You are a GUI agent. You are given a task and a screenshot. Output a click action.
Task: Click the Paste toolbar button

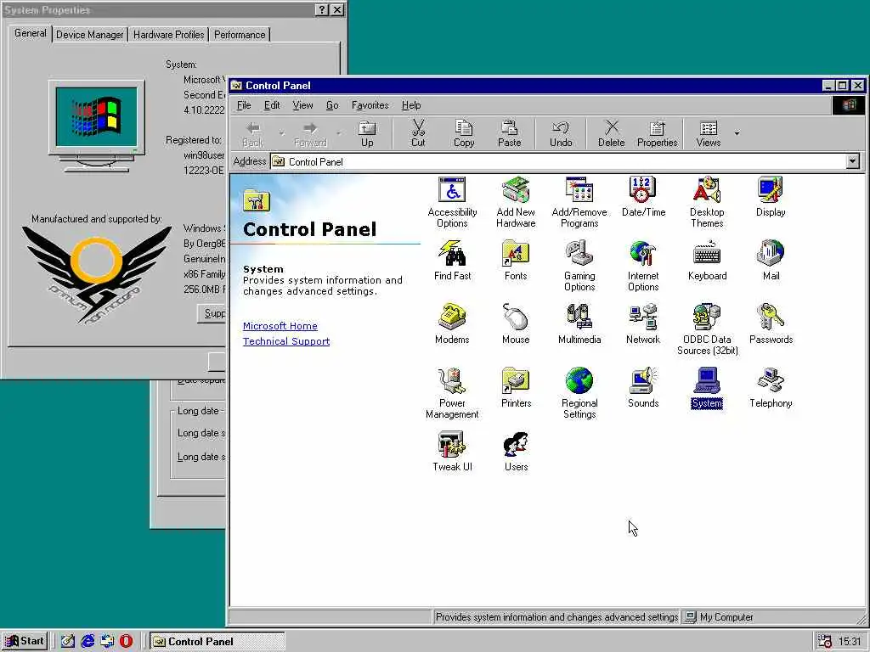pos(510,134)
